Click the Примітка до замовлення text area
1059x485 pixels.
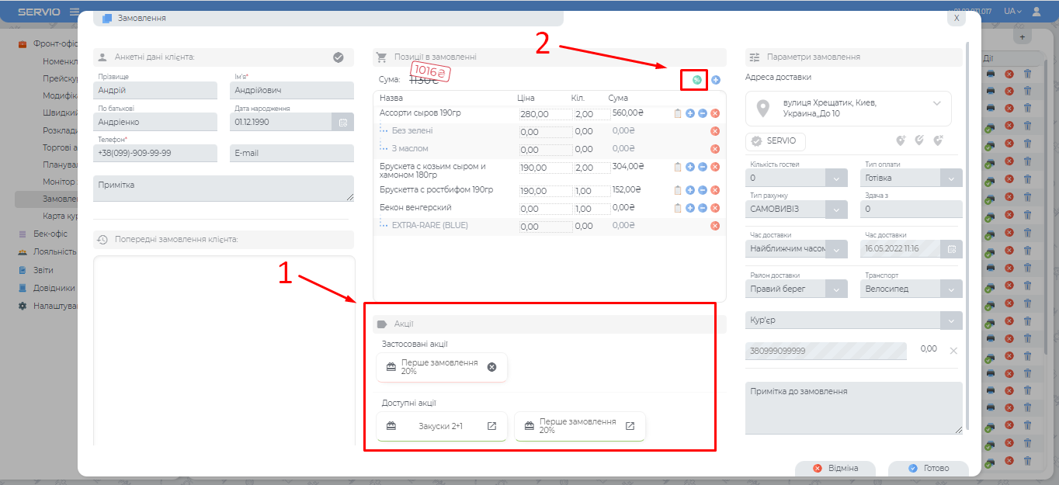click(x=852, y=407)
